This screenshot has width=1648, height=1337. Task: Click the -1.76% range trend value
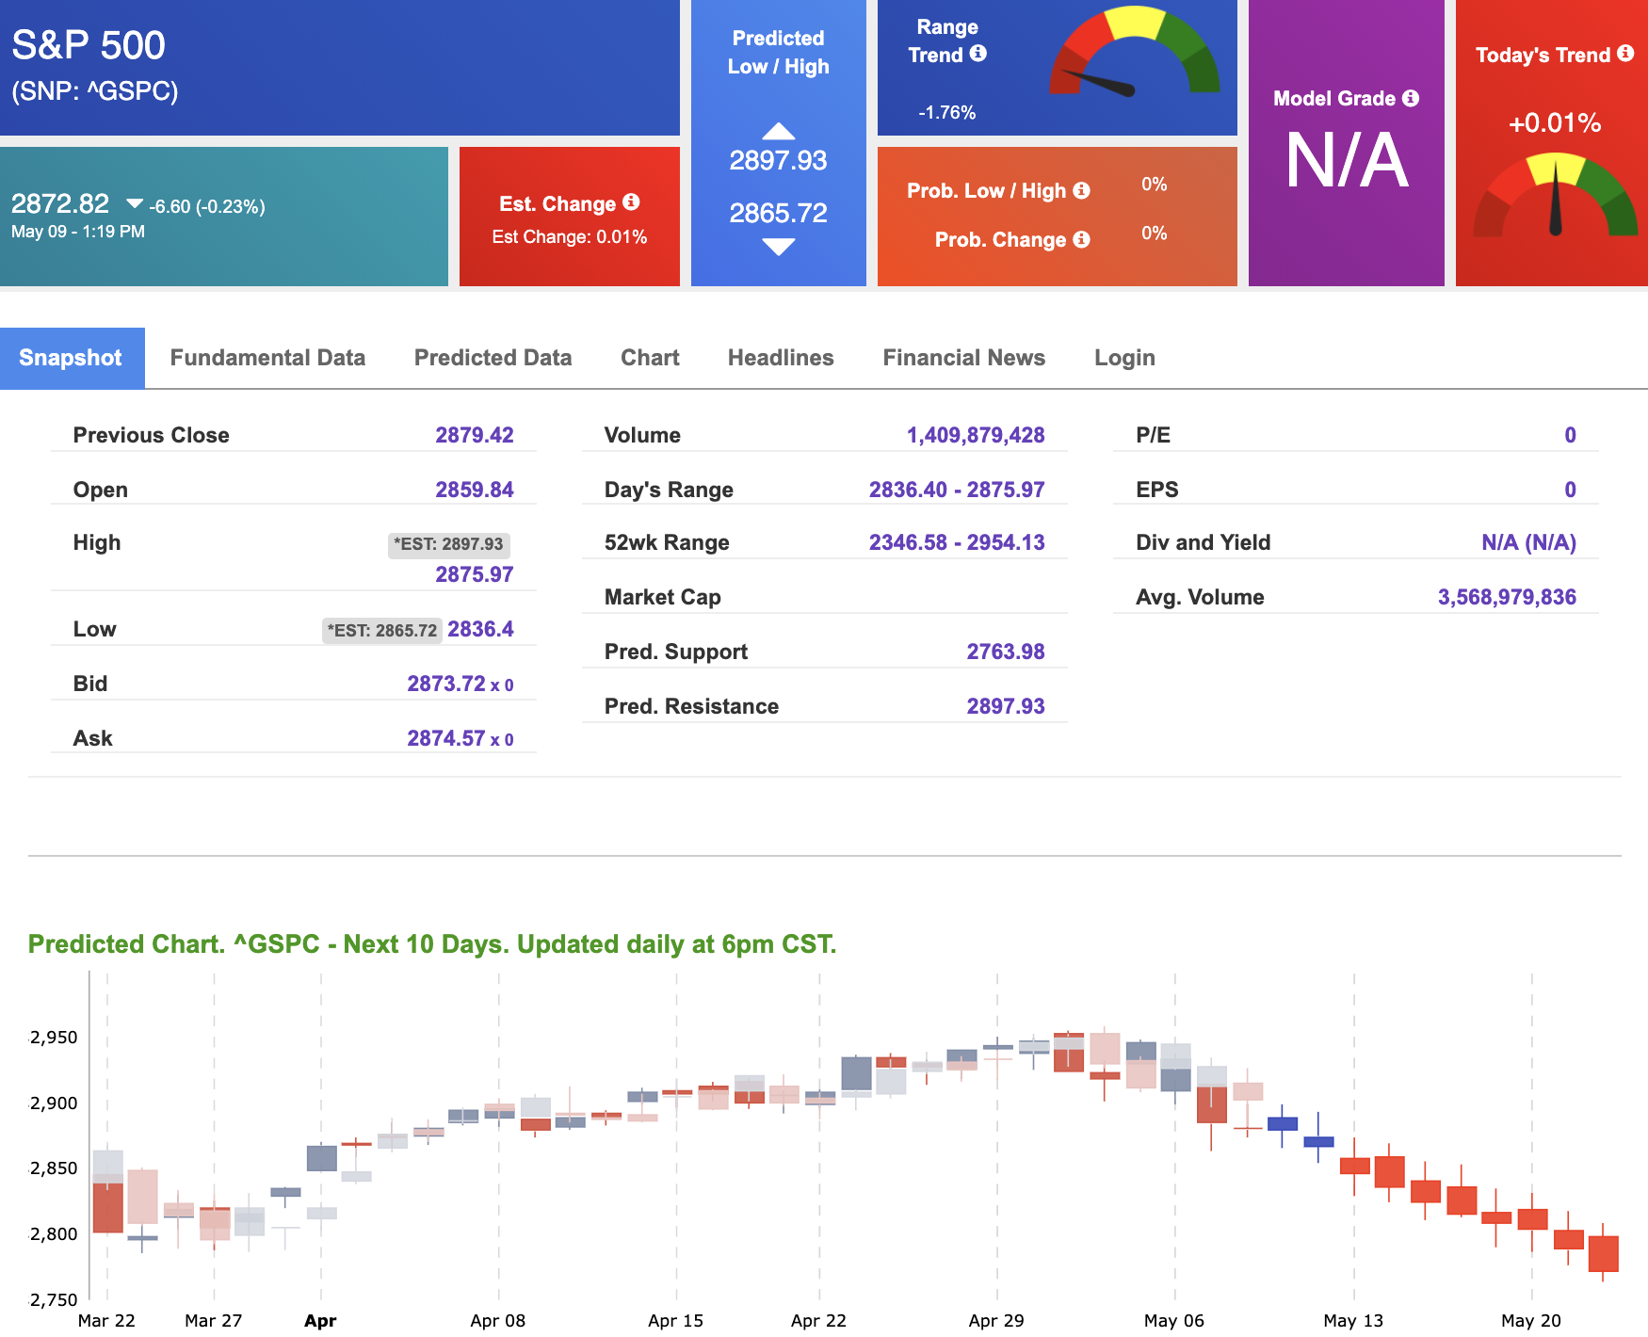tap(947, 112)
